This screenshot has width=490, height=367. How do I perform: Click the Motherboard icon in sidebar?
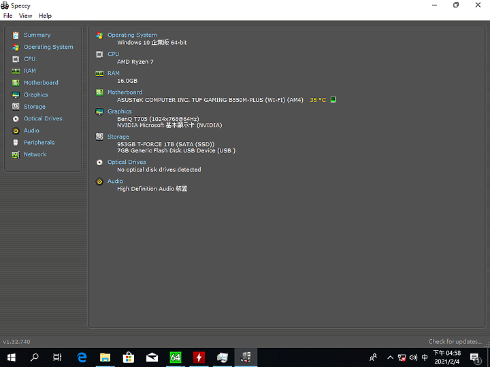16,83
